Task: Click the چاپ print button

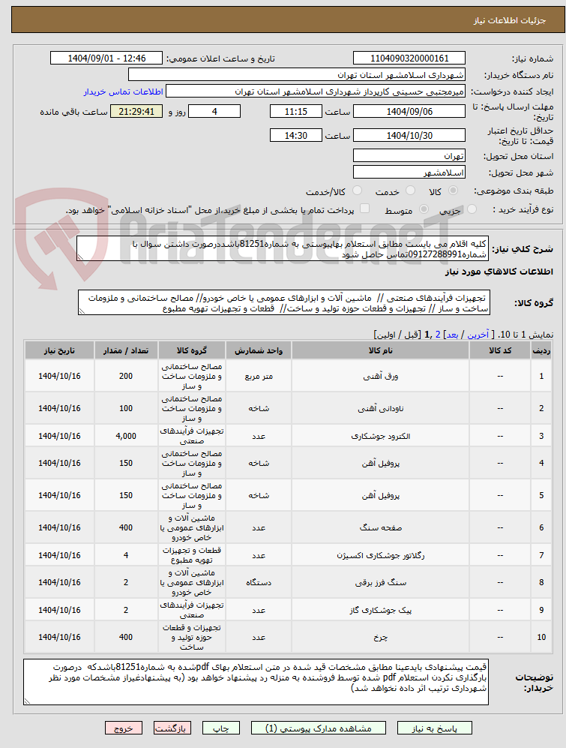Action: (x=220, y=728)
